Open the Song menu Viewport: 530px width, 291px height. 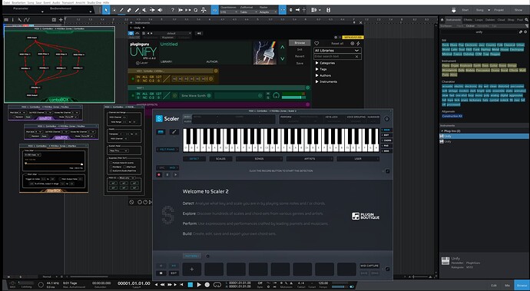31,2
